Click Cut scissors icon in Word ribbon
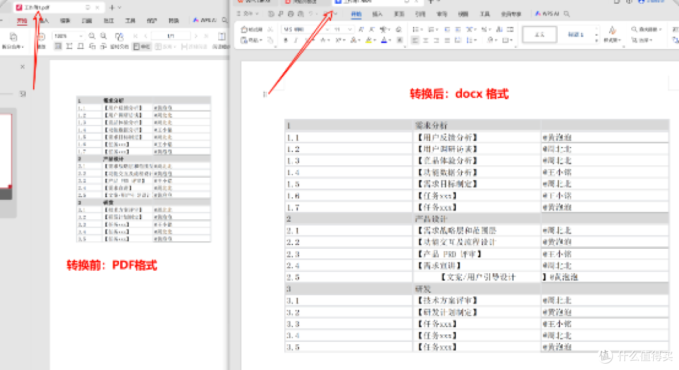This screenshot has height=370, width=679. (x=270, y=30)
